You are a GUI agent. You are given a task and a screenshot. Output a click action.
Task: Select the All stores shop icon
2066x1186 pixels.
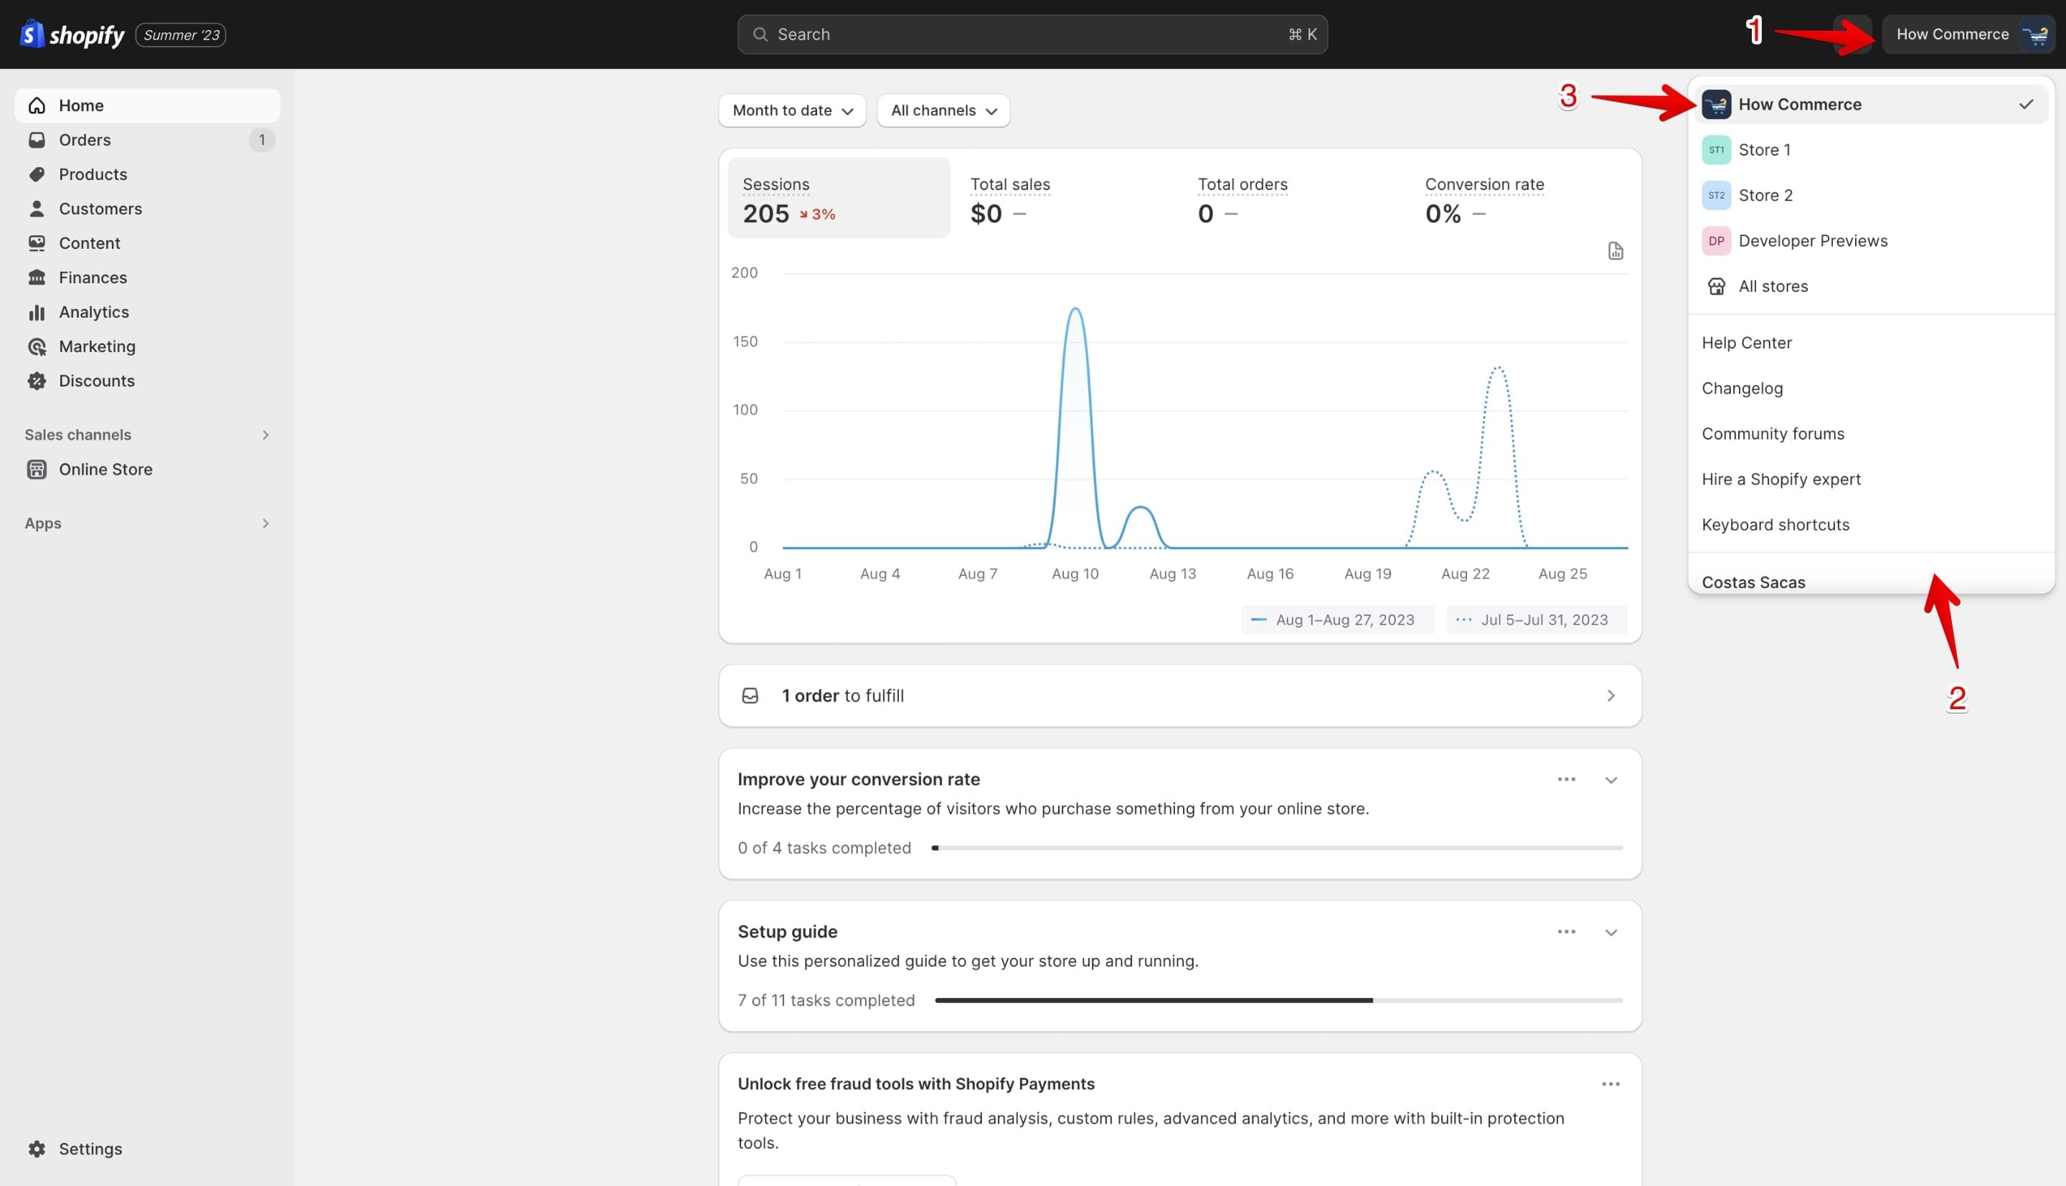coord(1717,286)
